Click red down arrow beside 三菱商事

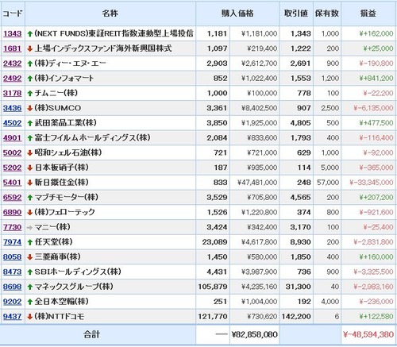pyautogui.click(x=30, y=257)
